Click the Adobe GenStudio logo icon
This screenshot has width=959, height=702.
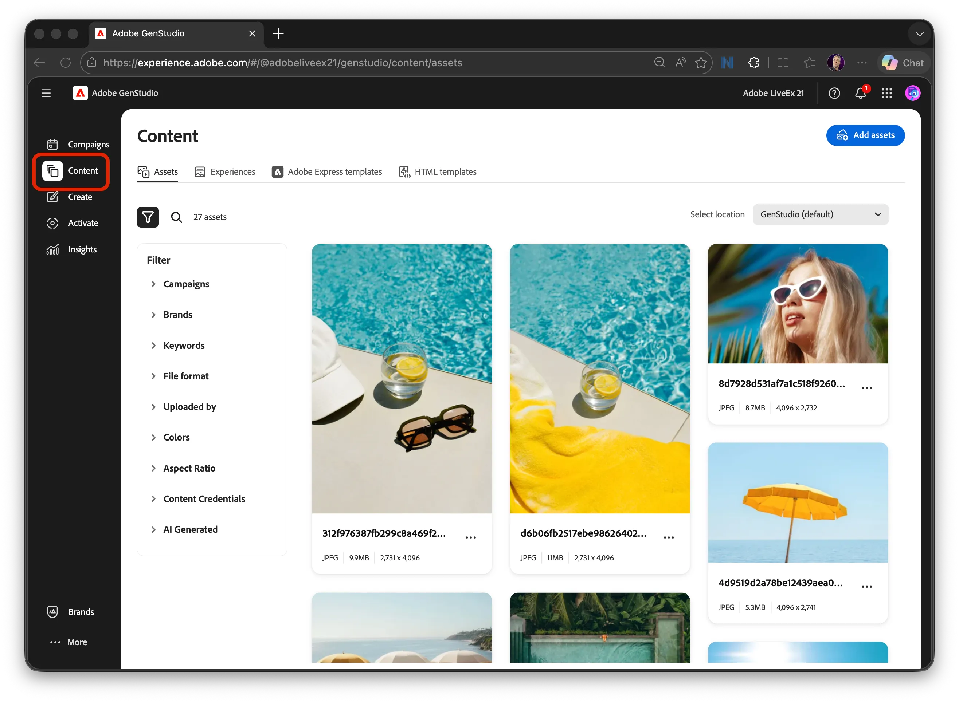tap(80, 93)
